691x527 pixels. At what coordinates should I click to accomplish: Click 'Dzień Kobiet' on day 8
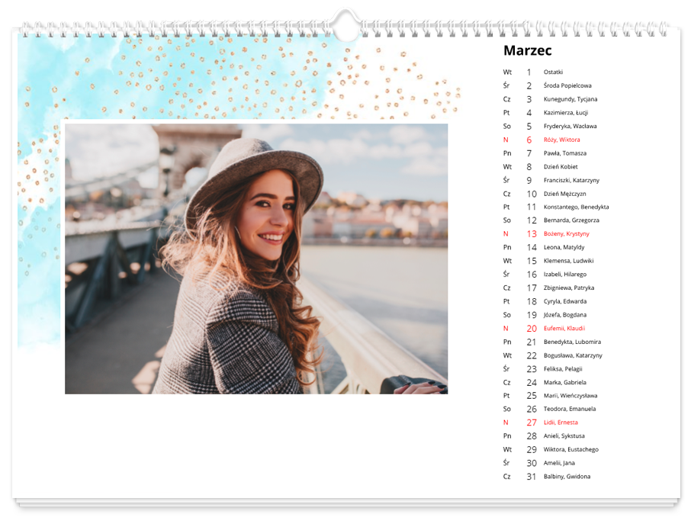click(560, 166)
